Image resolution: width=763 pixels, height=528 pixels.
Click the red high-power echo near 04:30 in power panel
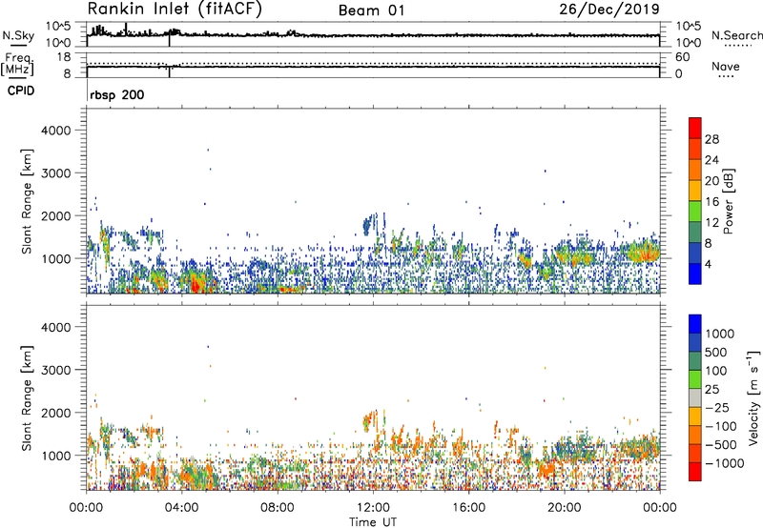(x=196, y=283)
